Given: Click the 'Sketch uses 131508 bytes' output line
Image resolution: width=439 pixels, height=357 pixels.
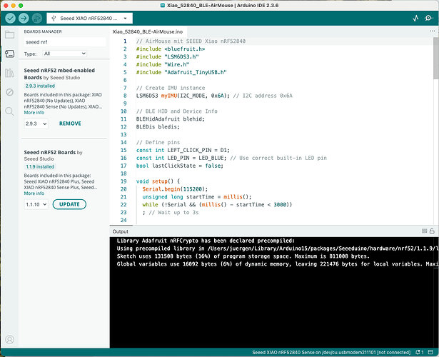Looking at the screenshot, I should tap(243, 256).
